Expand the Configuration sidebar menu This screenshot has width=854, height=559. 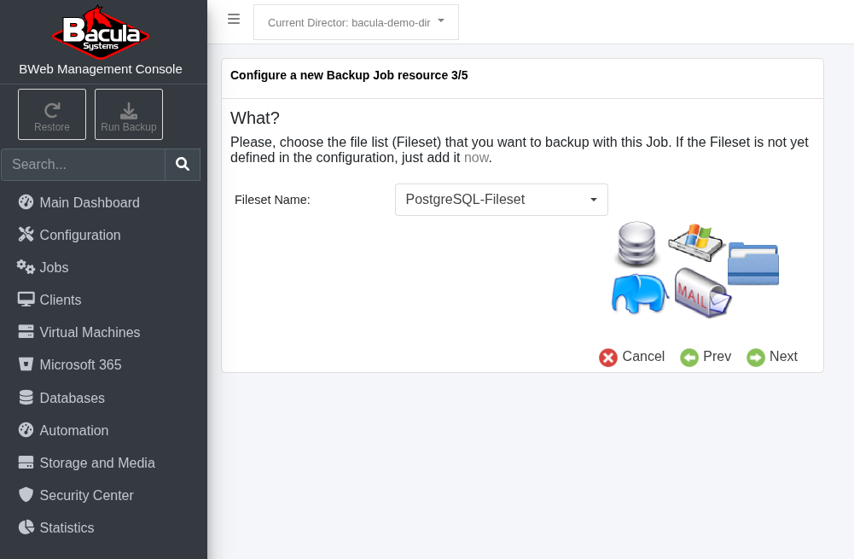[x=80, y=236]
